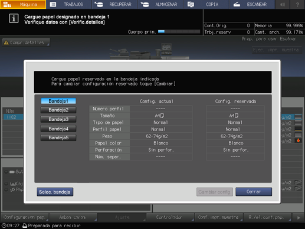This screenshot has height=229, width=305.
Task: Click the Tipo de papel row label
Action: (109, 122)
